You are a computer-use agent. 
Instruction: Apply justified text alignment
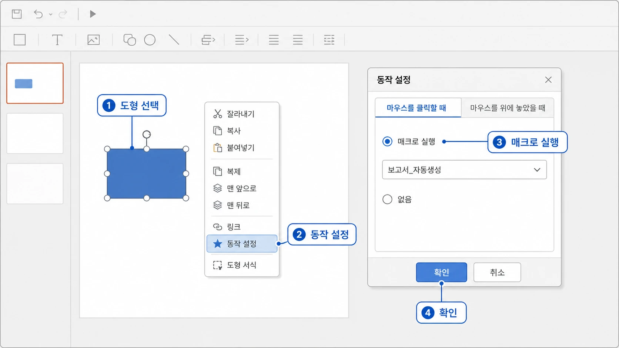[298, 40]
